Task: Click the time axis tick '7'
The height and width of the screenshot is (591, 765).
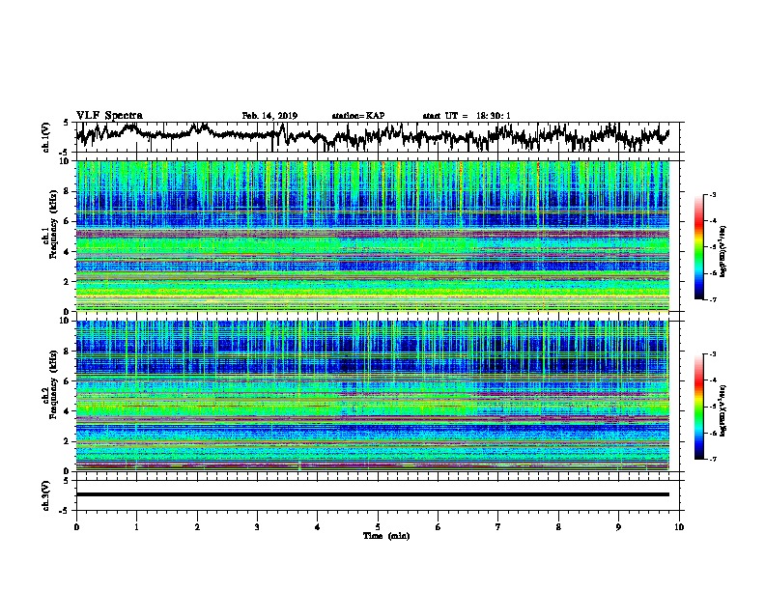Action: tap(498, 527)
